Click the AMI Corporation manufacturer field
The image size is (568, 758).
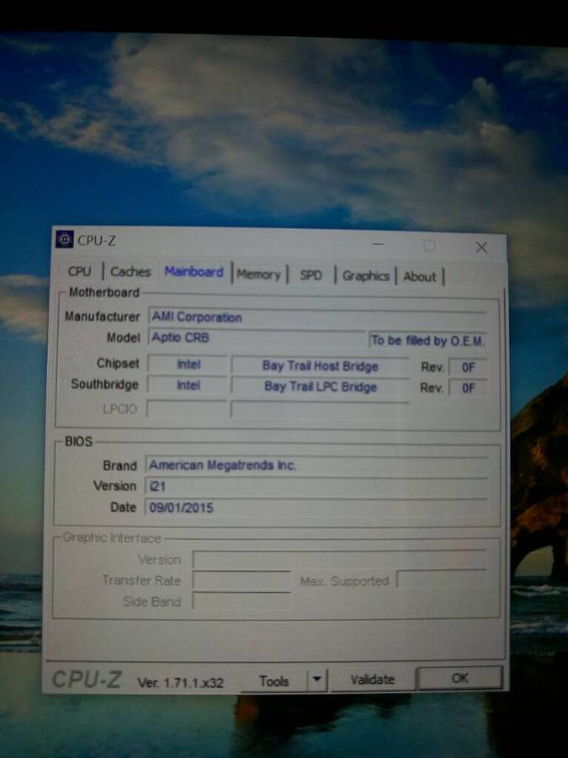click(x=317, y=318)
